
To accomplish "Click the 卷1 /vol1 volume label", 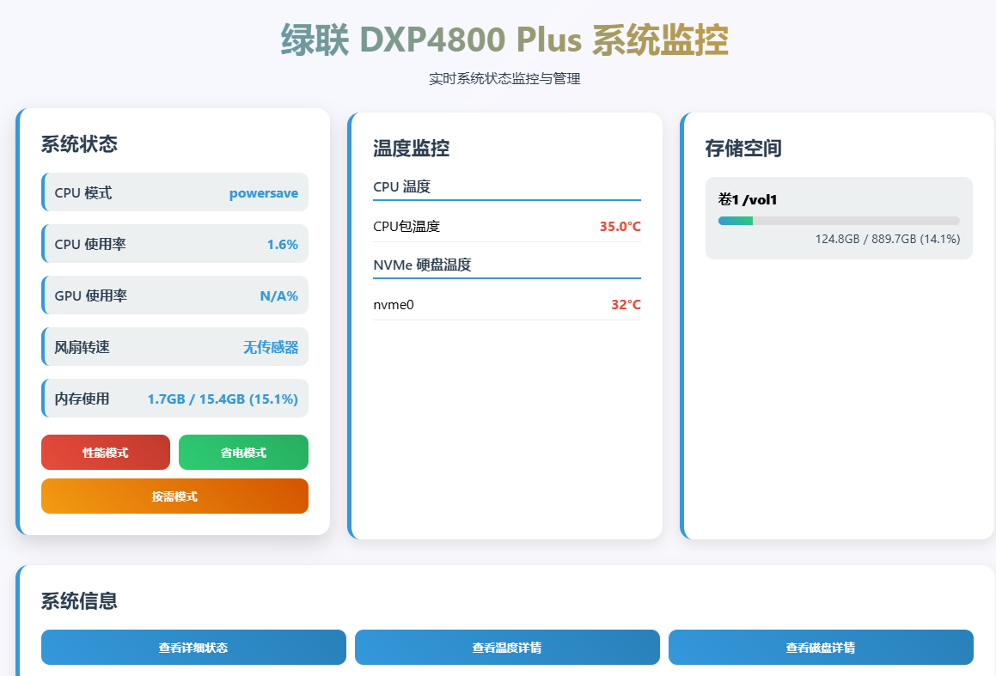I will tap(748, 199).
